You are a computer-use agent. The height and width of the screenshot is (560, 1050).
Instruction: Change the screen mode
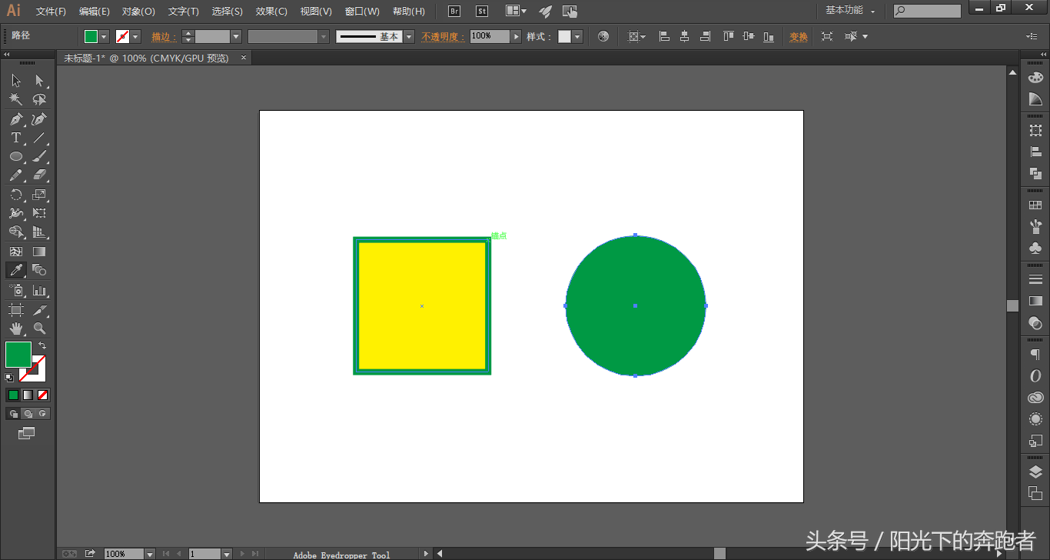pyautogui.click(x=27, y=433)
